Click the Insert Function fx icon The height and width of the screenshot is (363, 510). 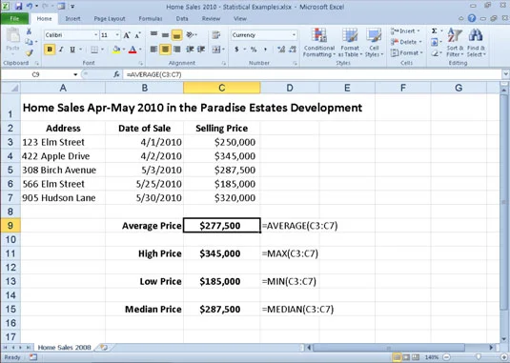116,74
